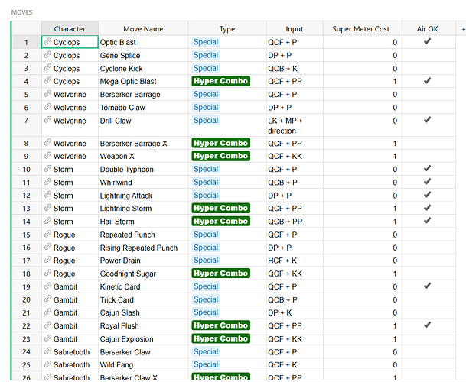Click link icon in Rising Repeated Punch row
The image size is (466, 382).
click(x=47, y=248)
